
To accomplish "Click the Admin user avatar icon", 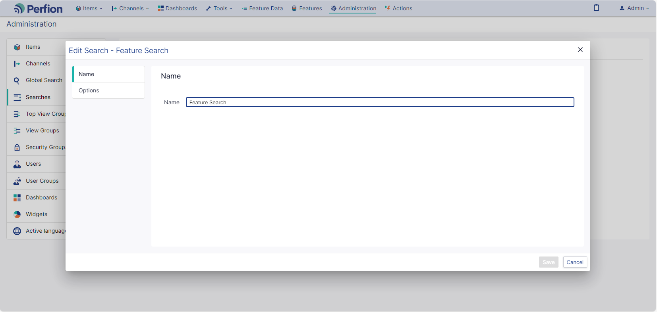I will click(x=622, y=8).
